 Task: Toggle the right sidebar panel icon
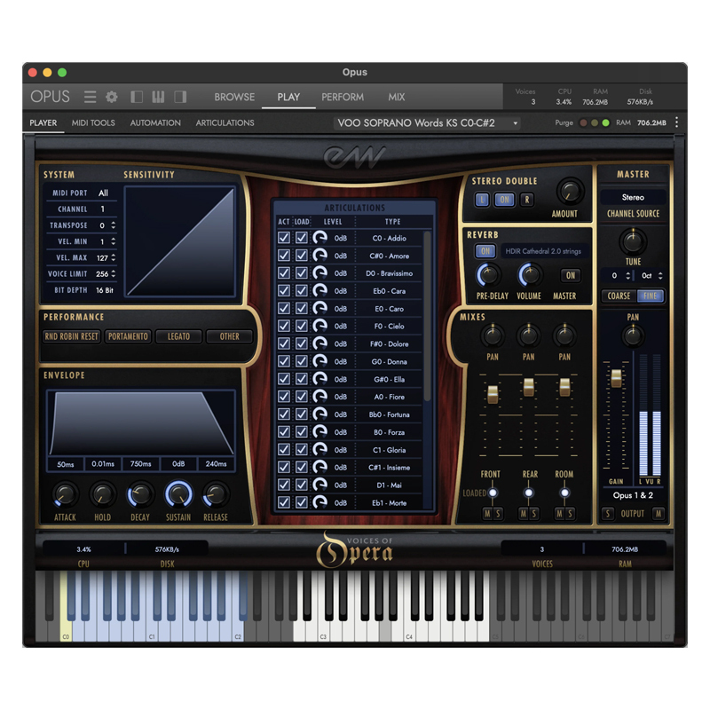point(180,97)
